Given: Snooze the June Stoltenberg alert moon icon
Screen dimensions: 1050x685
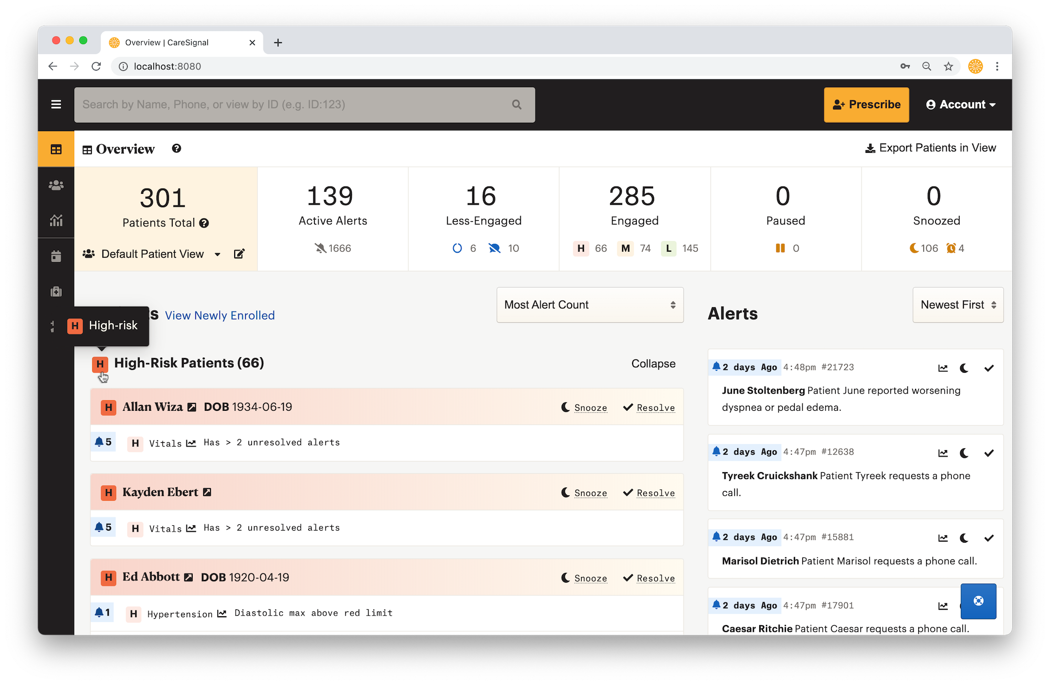Looking at the screenshot, I should click(x=964, y=368).
